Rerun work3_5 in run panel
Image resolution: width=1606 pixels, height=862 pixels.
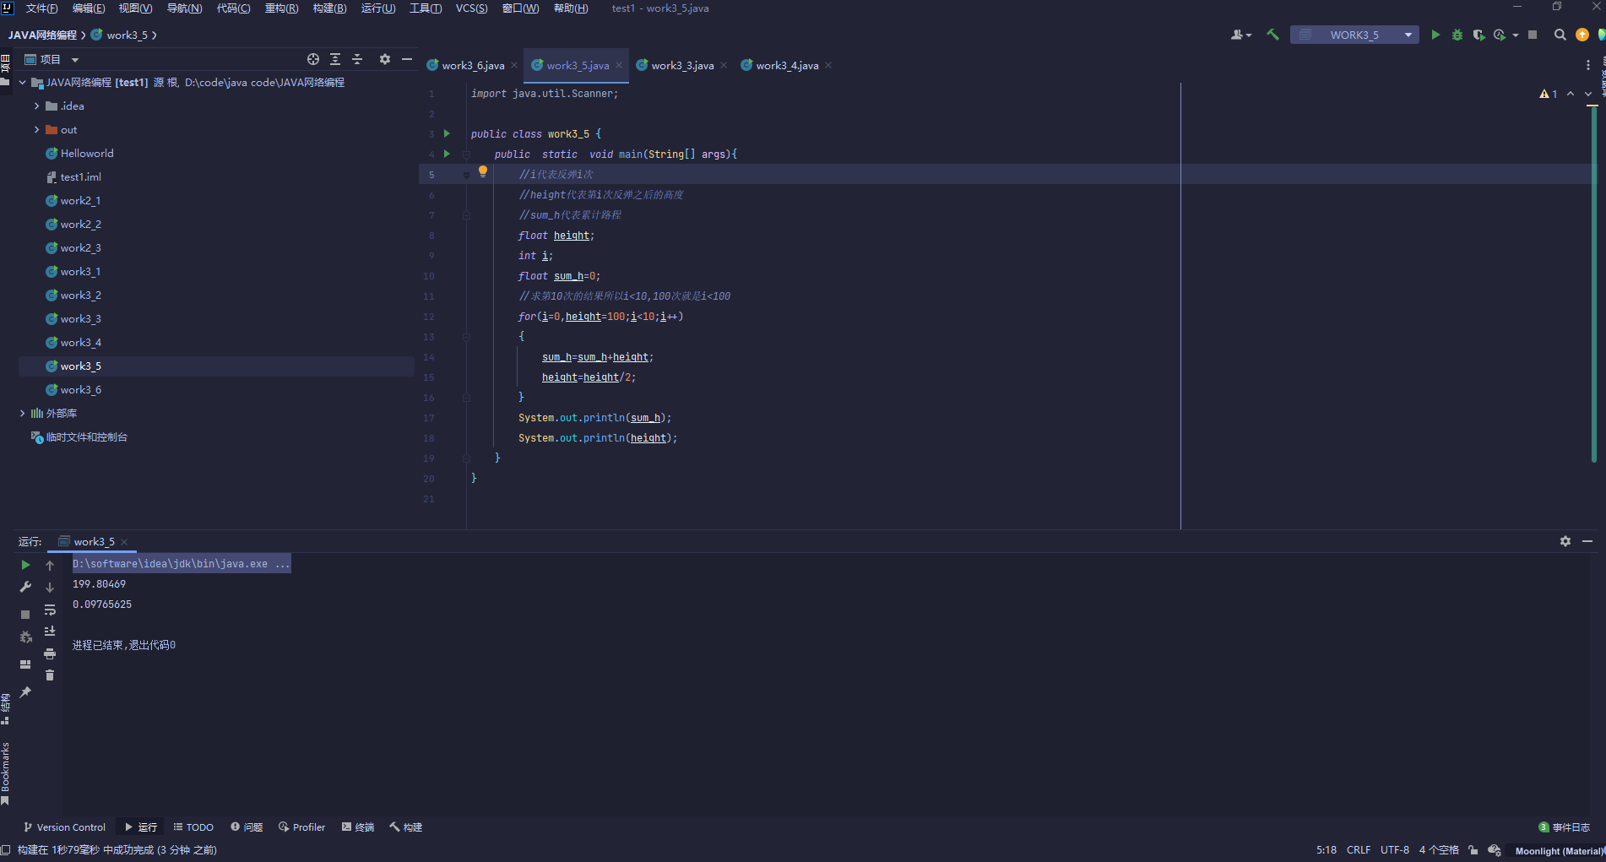pyautogui.click(x=25, y=565)
